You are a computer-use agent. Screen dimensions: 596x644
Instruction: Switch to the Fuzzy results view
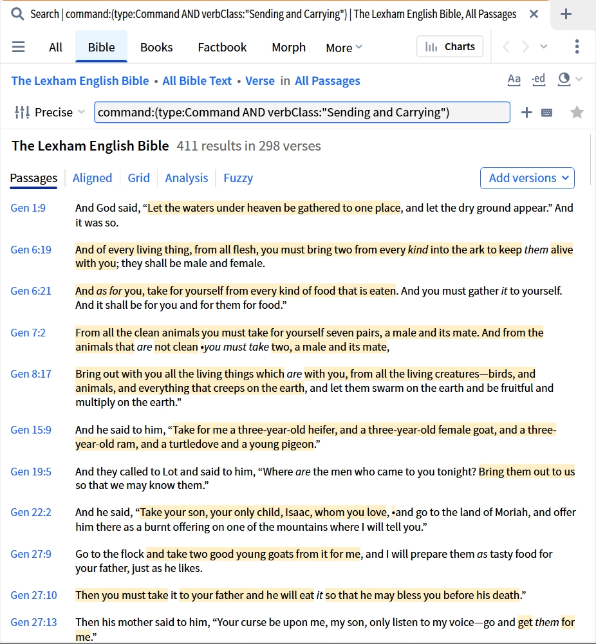coord(238,178)
